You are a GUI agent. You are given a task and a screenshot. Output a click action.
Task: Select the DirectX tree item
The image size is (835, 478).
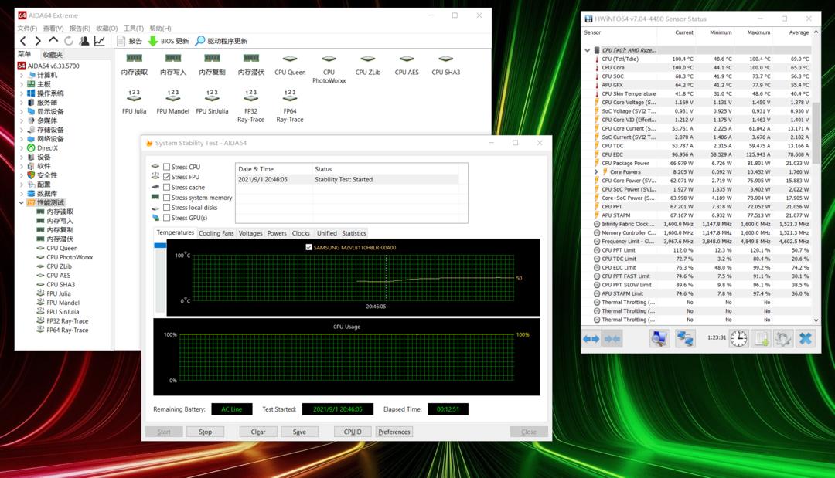[47, 147]
